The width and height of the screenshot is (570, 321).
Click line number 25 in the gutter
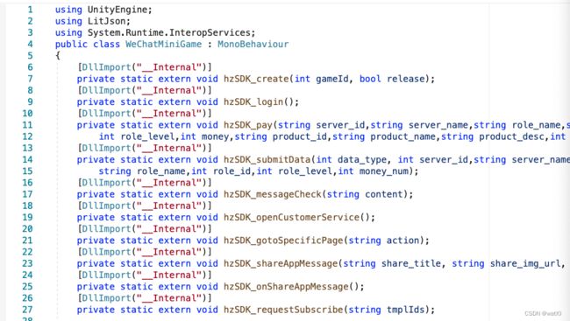click(x=28, y=287)
